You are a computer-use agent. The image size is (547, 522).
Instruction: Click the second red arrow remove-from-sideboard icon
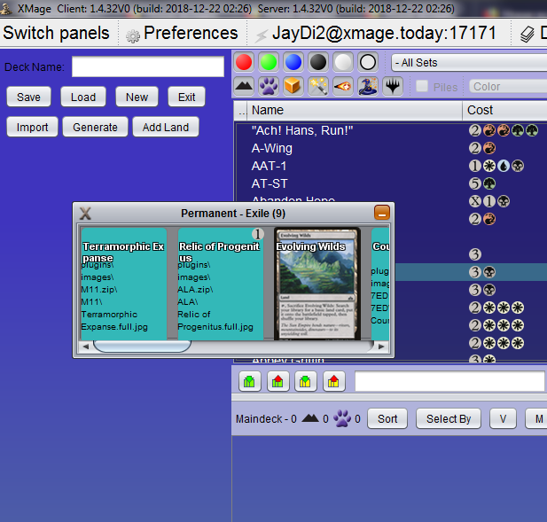(x=334, y=381)
